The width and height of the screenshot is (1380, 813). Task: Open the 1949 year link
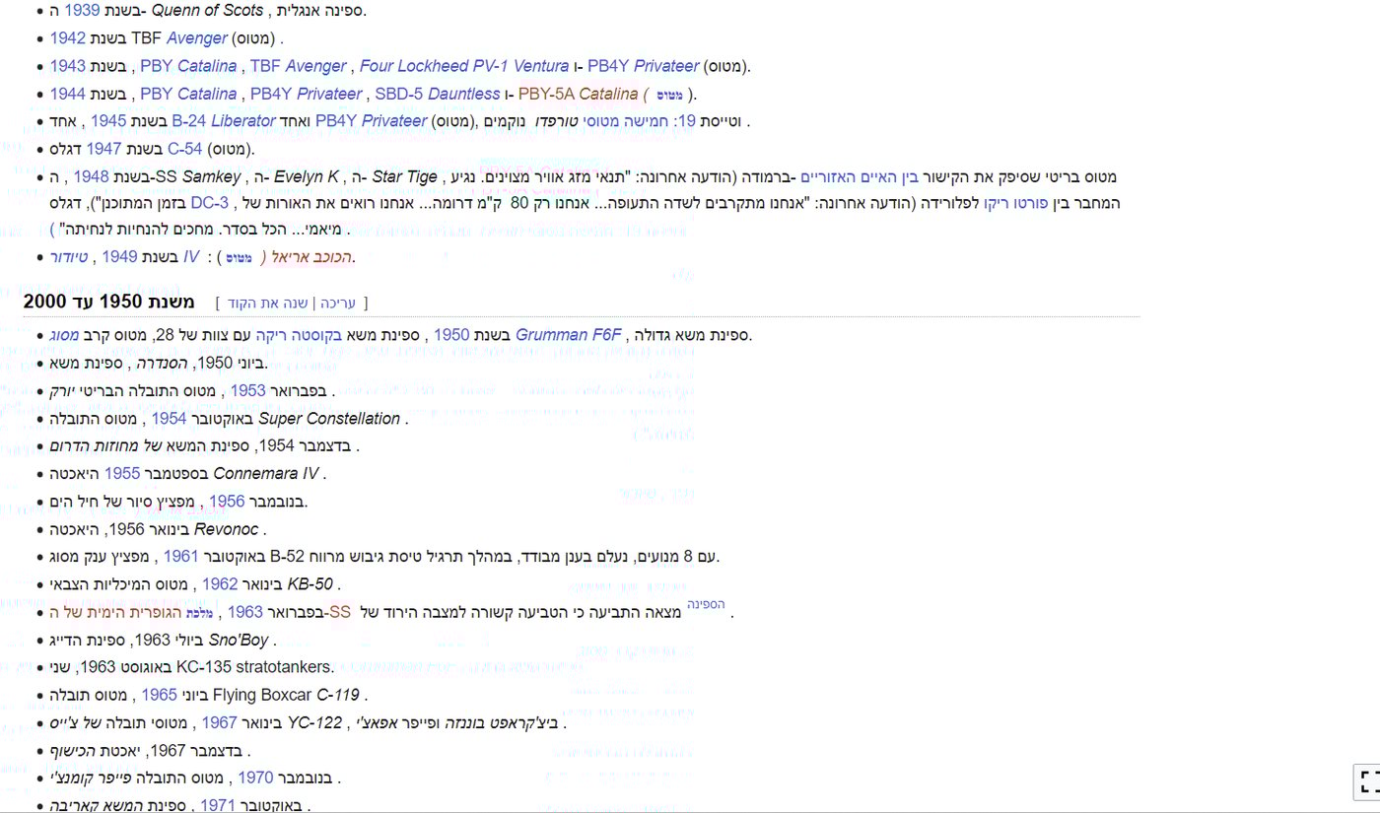click(x=119, y=257)
